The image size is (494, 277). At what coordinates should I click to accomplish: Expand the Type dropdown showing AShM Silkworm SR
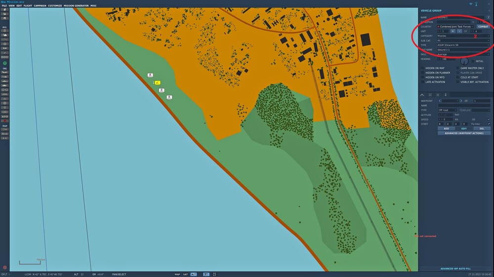point(463,45)
